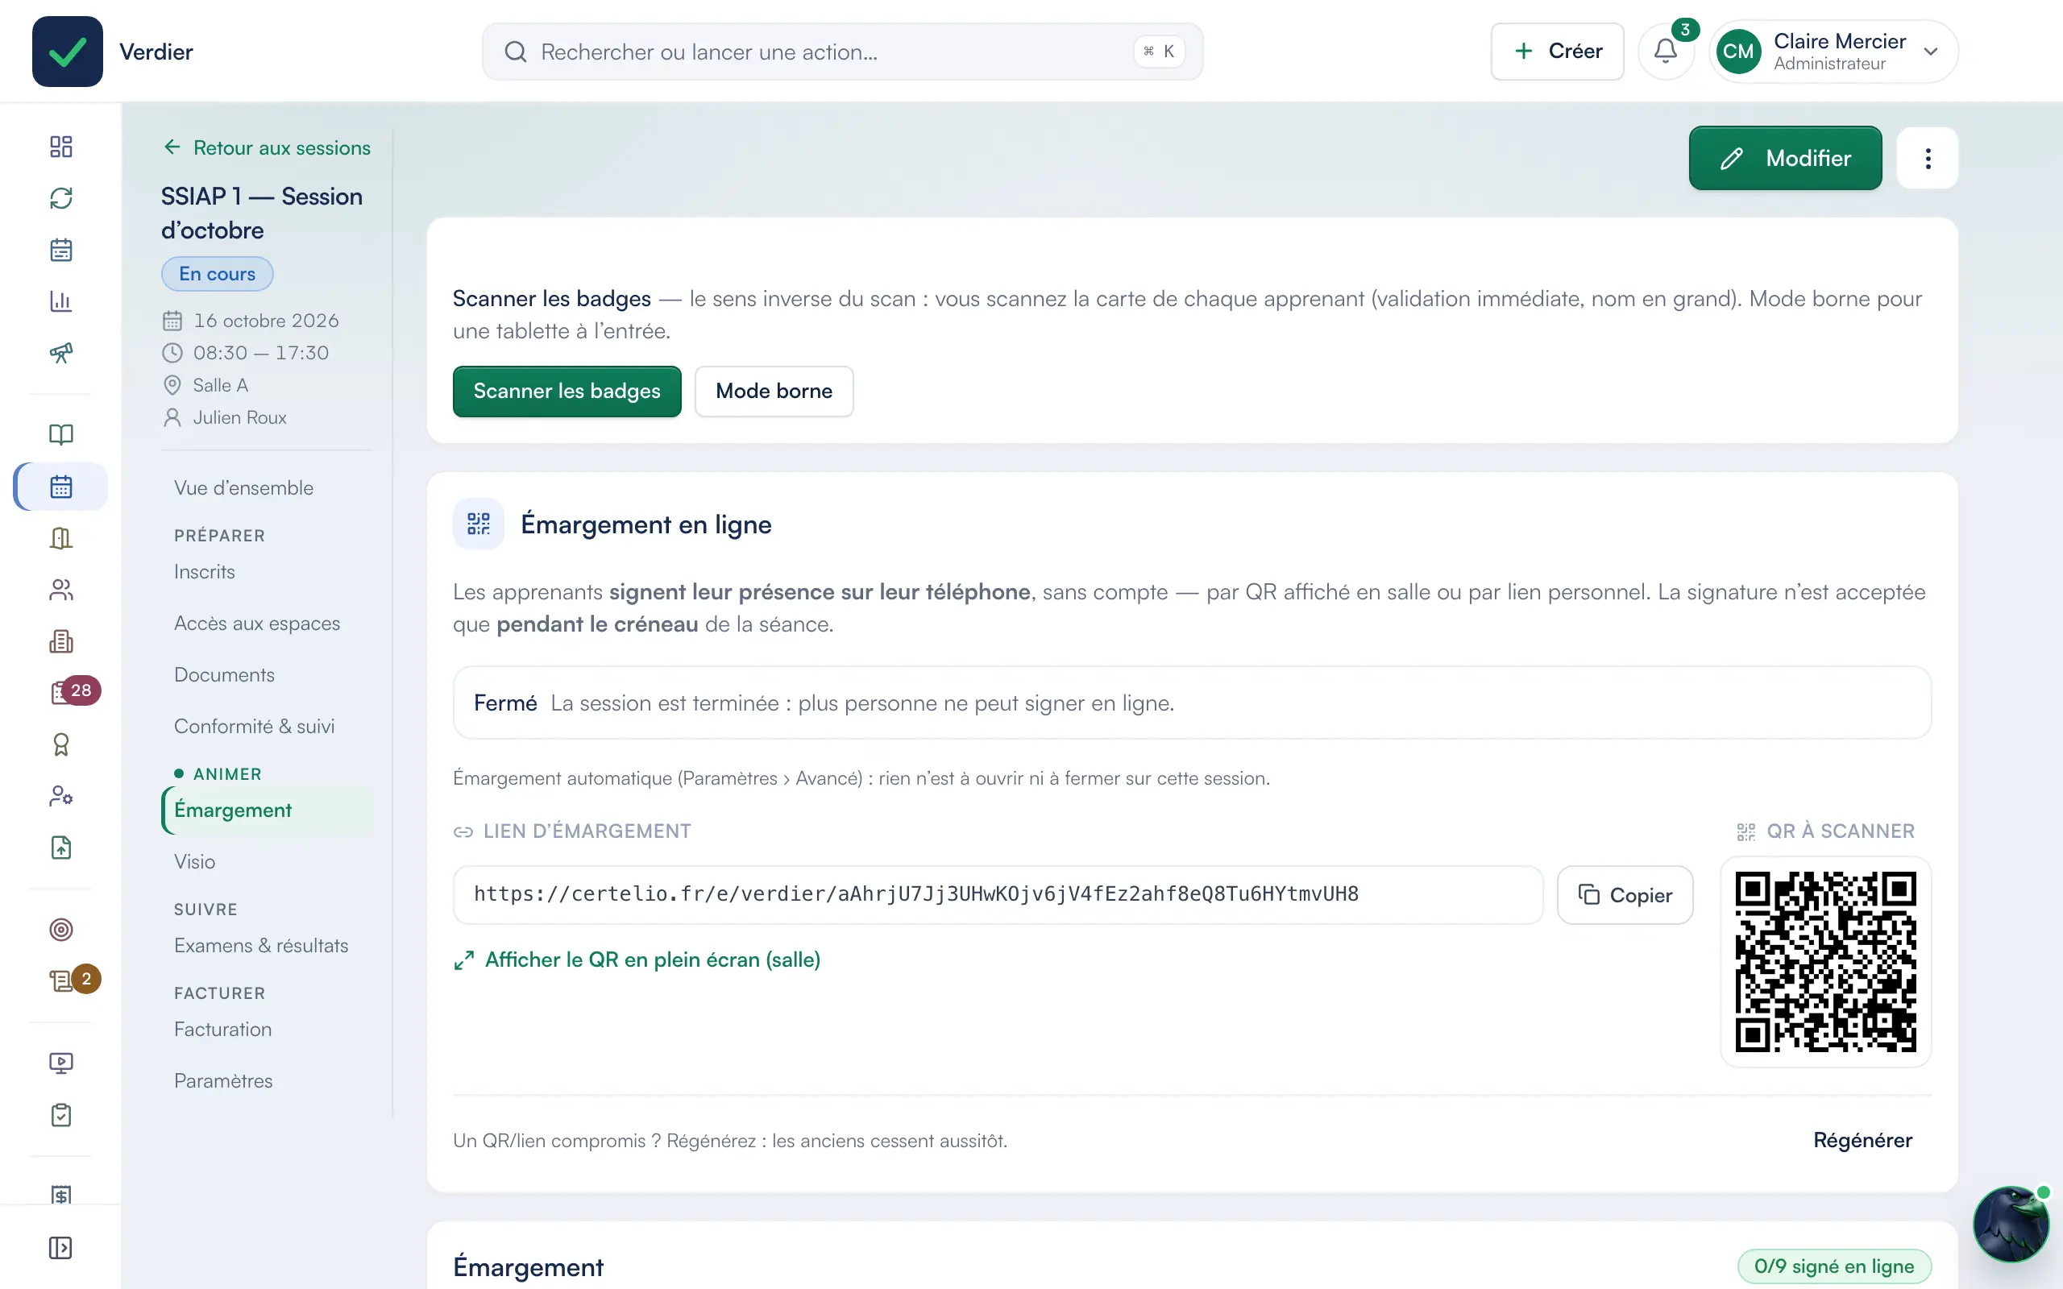The width and height of the screenshot is (2063, 1289).
Task: Open the scroll icon with badge 2
Action: click(60, 981)
